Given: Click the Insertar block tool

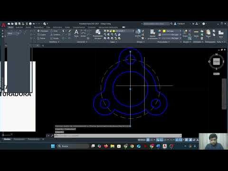Looking at the screenshot, I should tap(138, 33).
